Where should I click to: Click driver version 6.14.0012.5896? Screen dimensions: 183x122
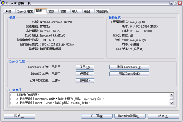click(144, 26)
